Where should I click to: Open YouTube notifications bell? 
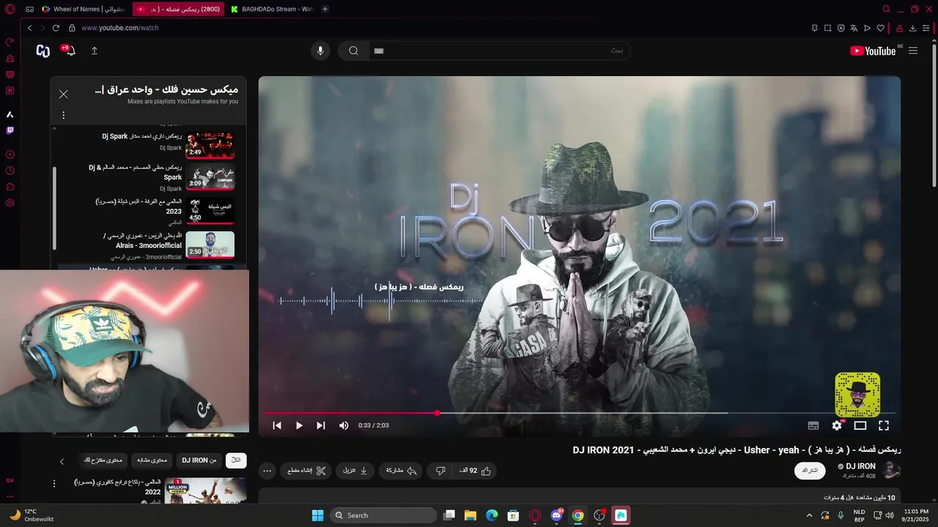pyautogui.click(x=70, y=51)
